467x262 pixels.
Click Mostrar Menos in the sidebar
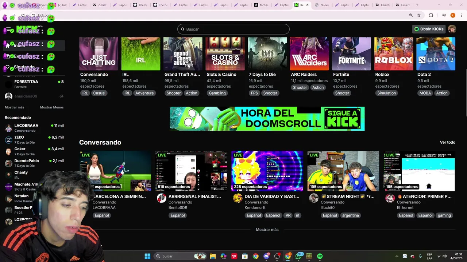click(52, 107)
